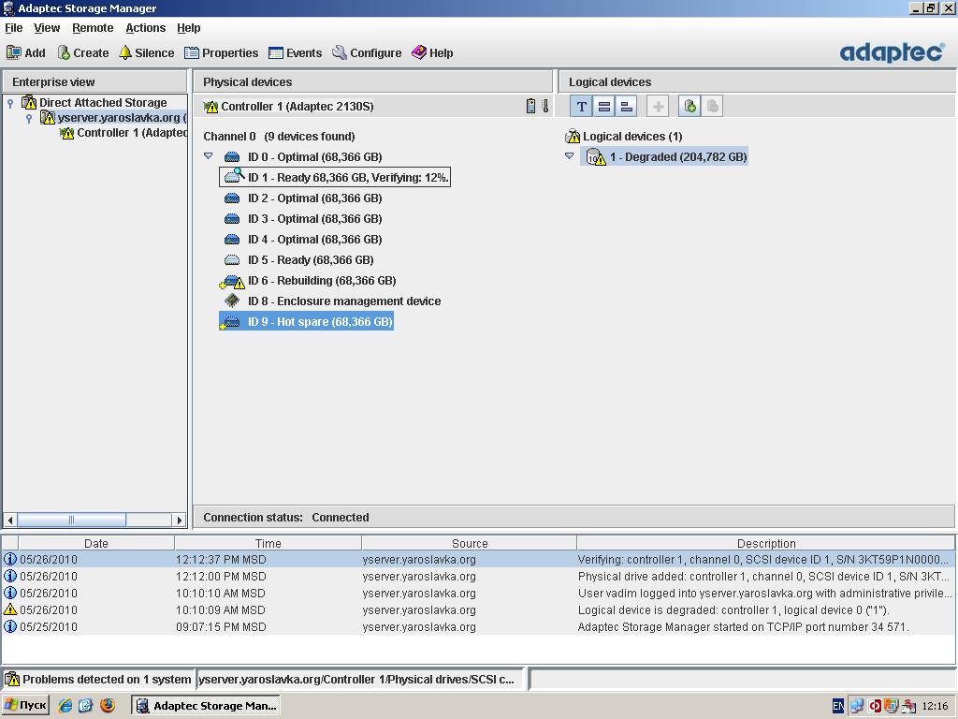Select the logical device degraded warning event row
This screenshot has height=719, width=958.
(468, 610)
